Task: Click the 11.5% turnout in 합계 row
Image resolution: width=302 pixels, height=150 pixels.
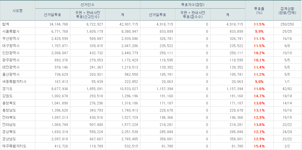Action: click(259, 24)
